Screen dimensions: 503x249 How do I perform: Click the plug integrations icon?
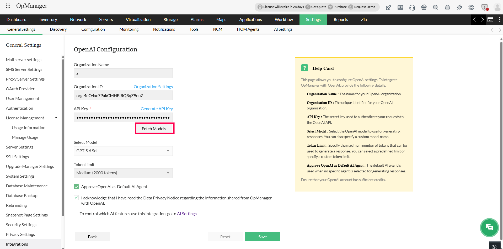click(459, 7)
